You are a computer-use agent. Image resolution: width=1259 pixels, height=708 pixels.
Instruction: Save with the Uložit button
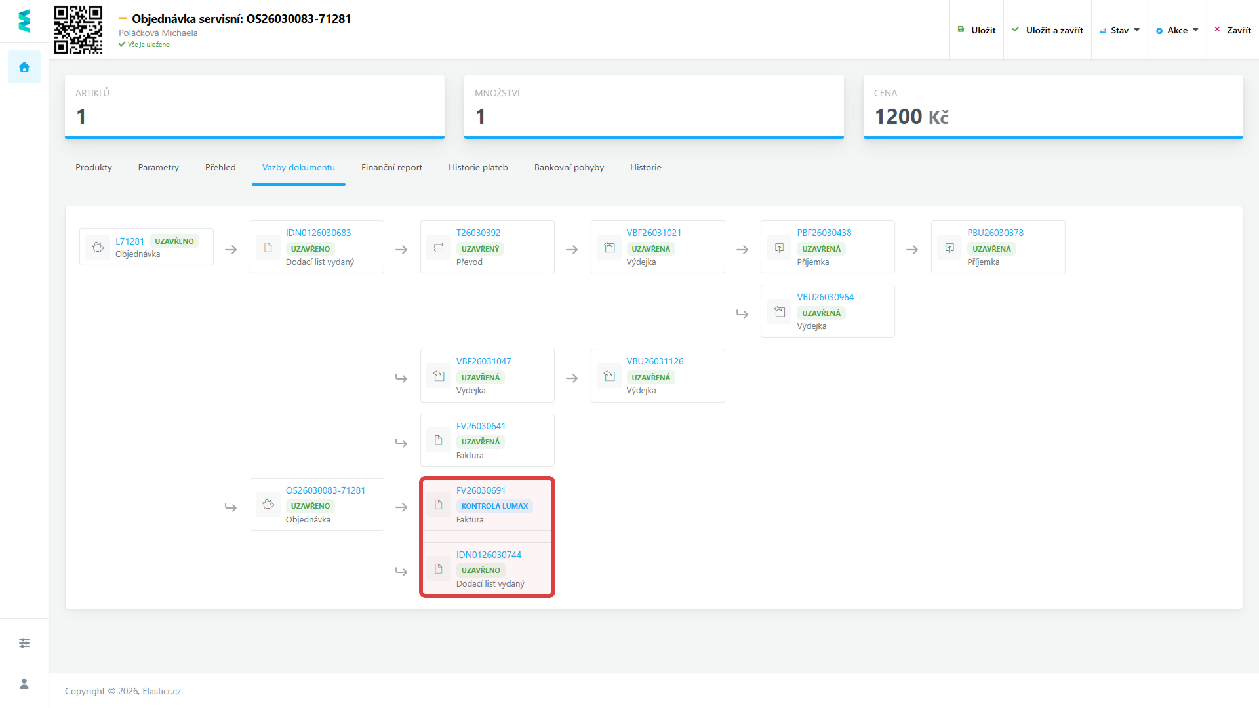pos(976,30)
